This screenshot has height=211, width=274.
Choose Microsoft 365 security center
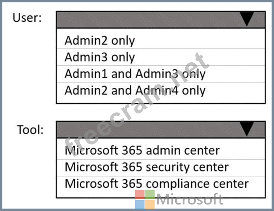(x=146, y=167)
